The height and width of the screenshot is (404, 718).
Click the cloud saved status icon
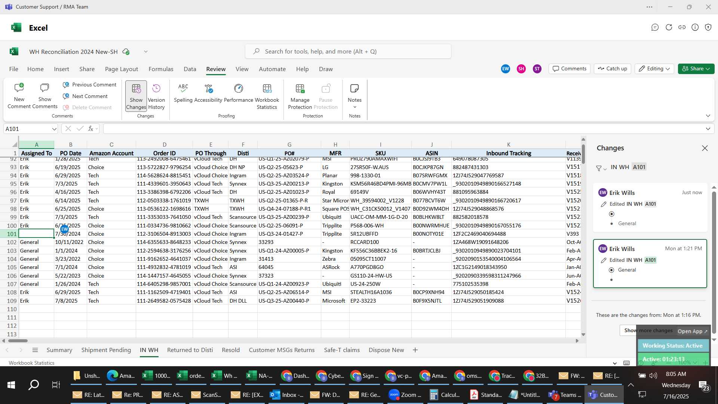(x=126, y=52)
